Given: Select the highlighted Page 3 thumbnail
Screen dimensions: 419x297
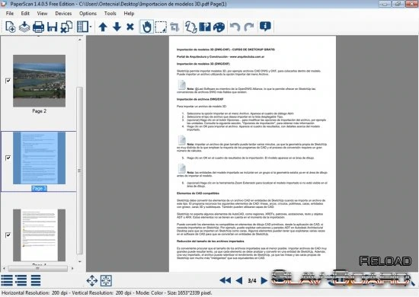Looking at the screenshot, I should pos(40,158).
